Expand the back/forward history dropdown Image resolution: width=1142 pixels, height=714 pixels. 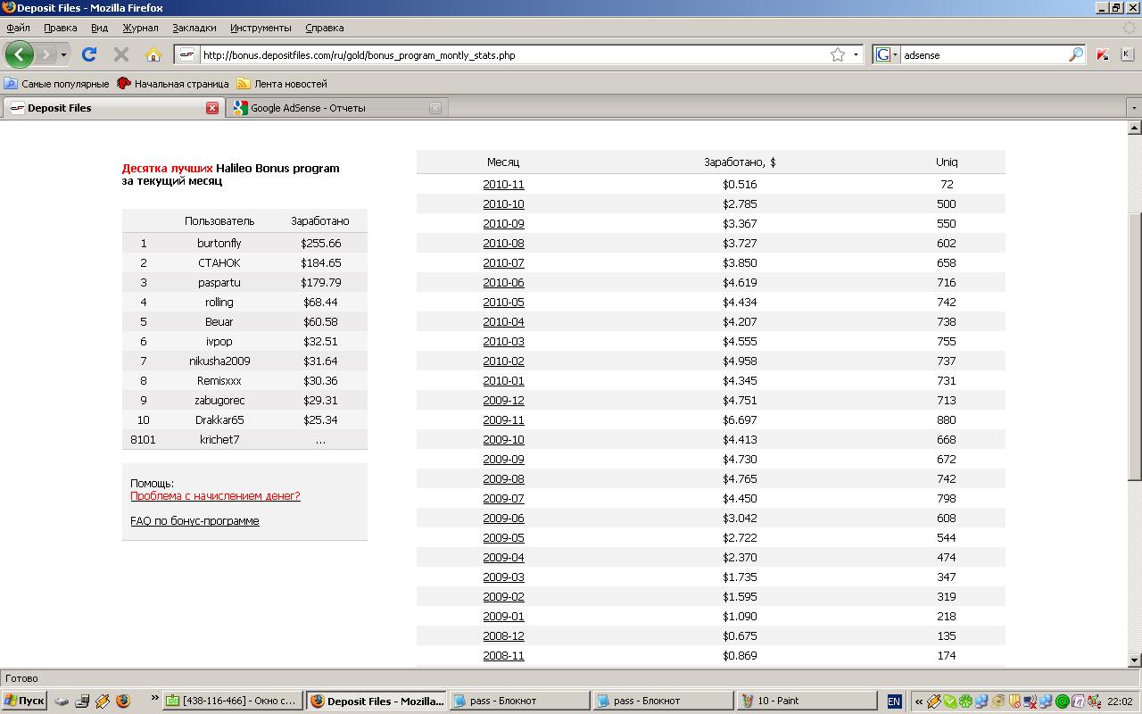tap(63, 54)
